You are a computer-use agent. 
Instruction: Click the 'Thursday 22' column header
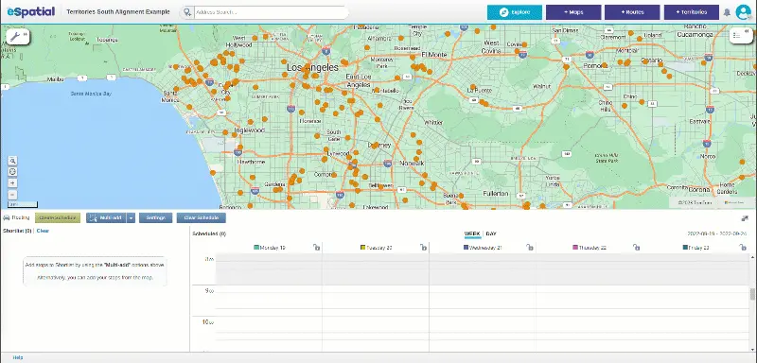pos(592,248)
